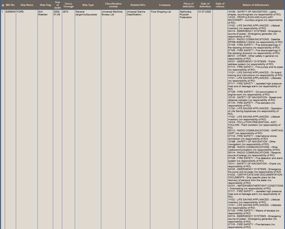Select the Ship Name column header
Viewport: 285px width, 229px height.
coord(27,5)
